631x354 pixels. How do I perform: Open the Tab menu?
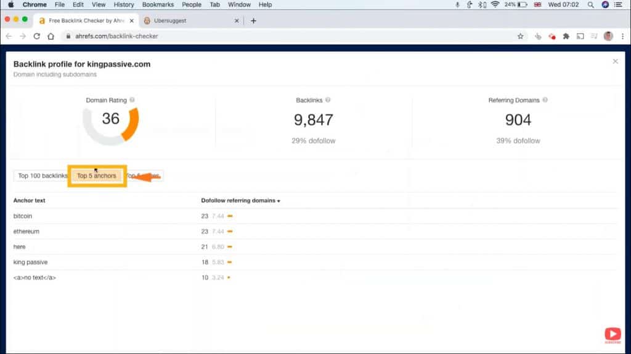pyautogui.click(x=214, y=5)
